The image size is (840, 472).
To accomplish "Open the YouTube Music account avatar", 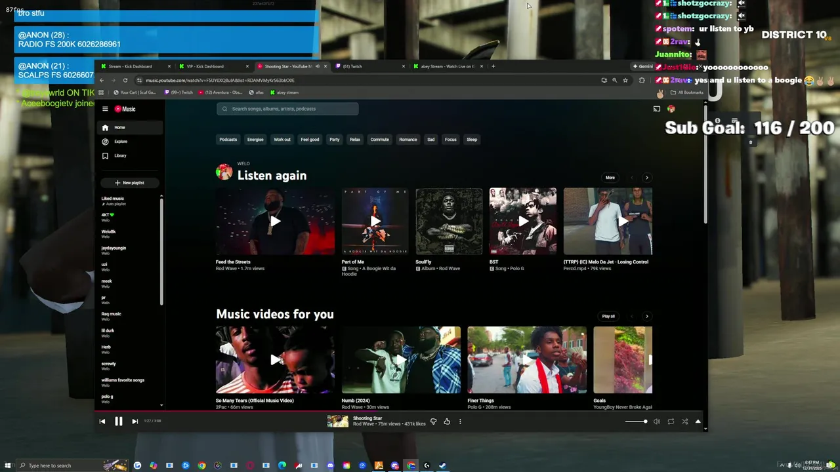I will pyautogui.click(x=671, y=109).
